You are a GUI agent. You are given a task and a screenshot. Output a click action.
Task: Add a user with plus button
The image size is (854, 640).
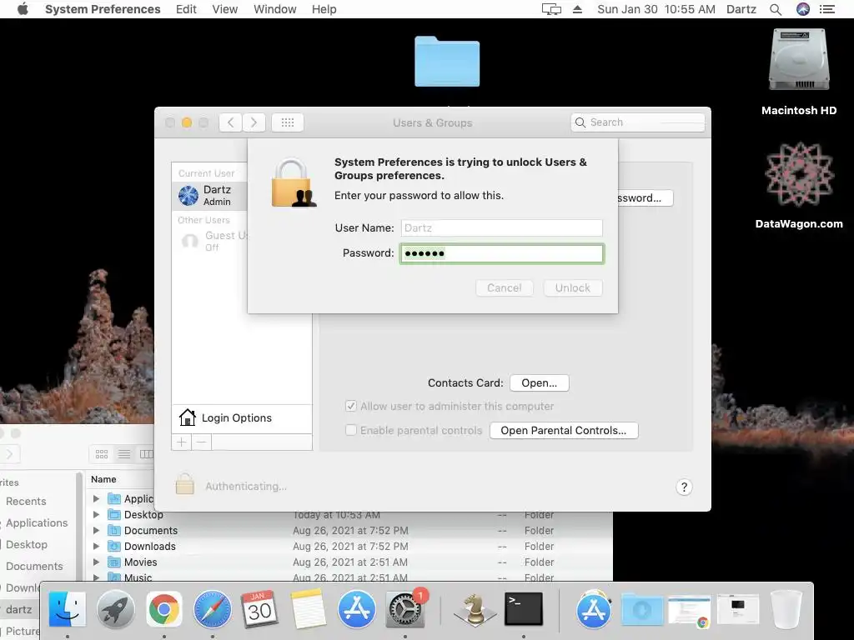click(x=181, y=442)
